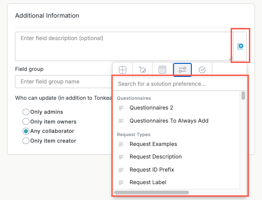Click the insert field icon beside description
Screen dimensions: 262x200
click(240, 46)
